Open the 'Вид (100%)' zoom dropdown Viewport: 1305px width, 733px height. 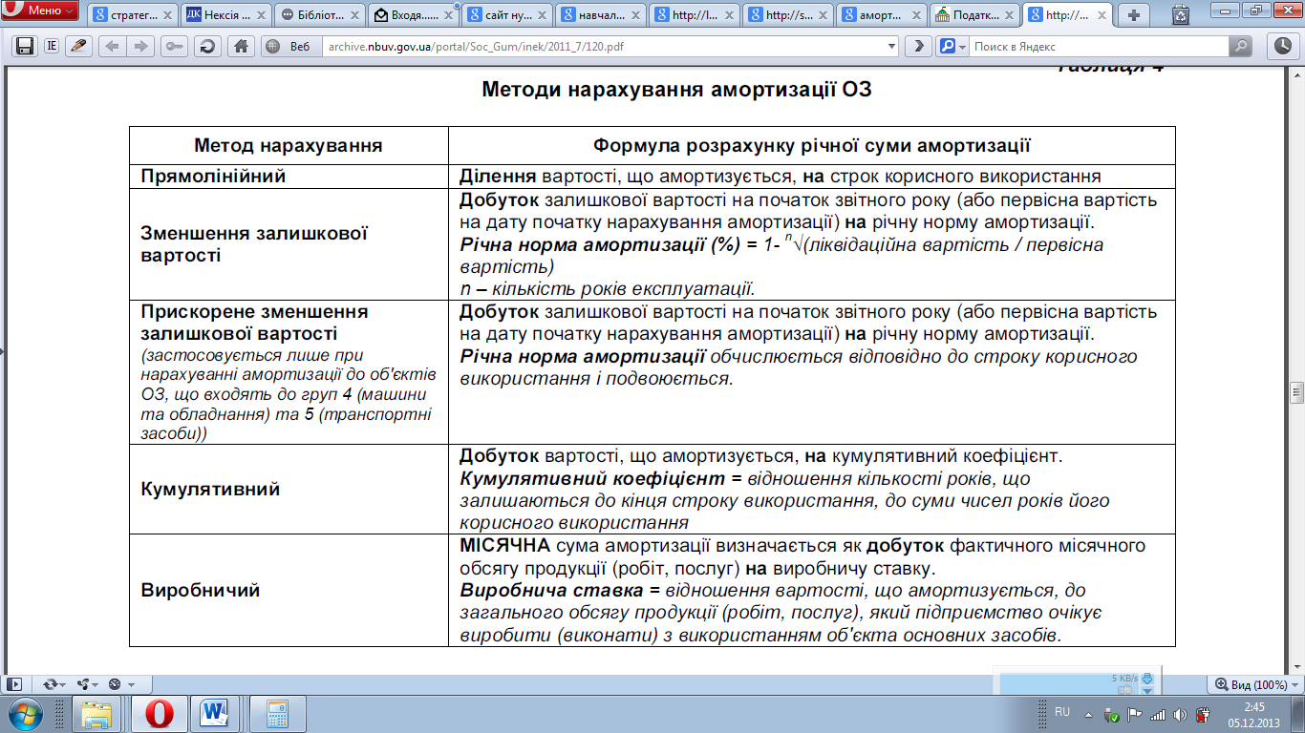pyautogui.click(x=1255, y=684)
